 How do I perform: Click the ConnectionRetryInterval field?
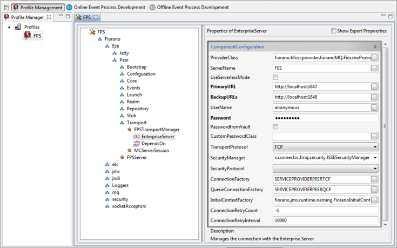pos(326,220)
